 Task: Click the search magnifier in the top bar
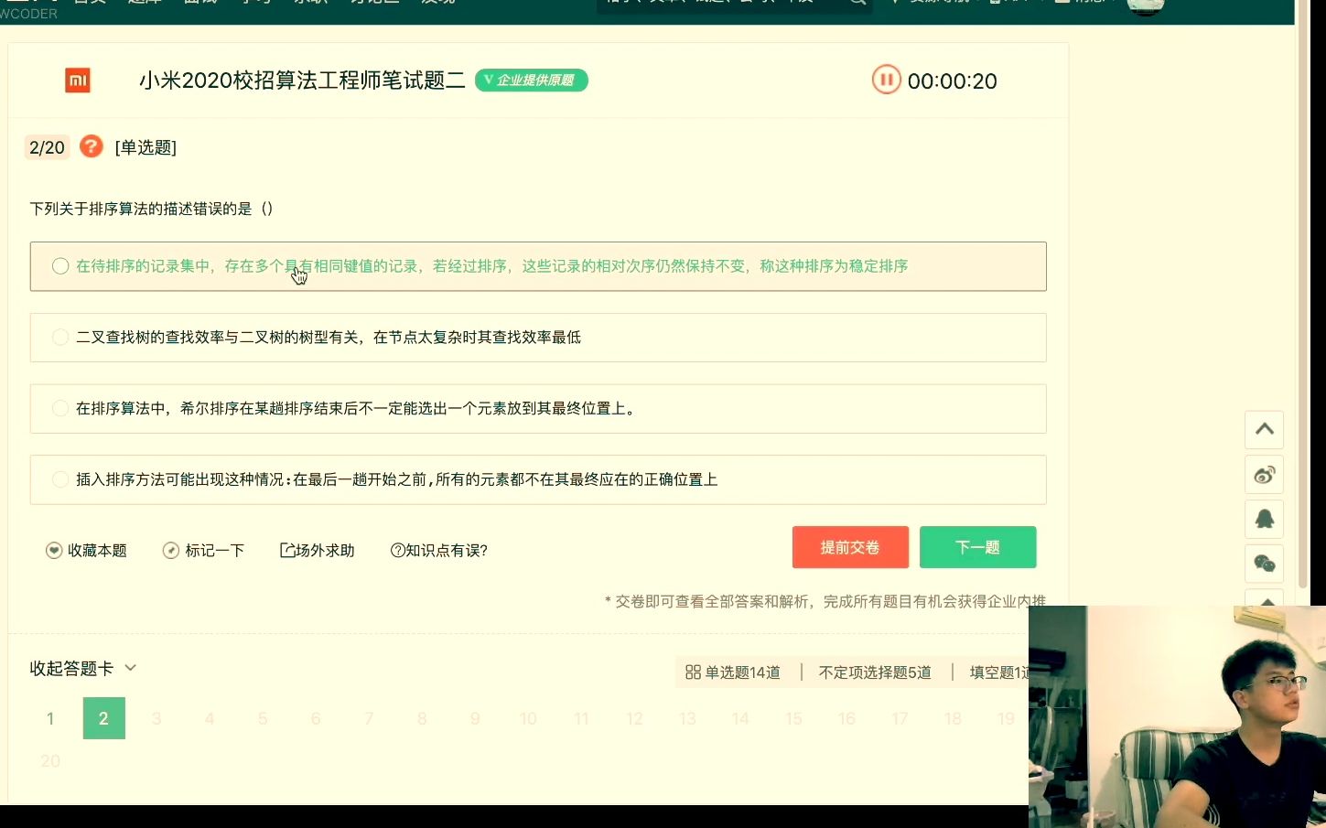pyautogui.click(x=857, y=3)
